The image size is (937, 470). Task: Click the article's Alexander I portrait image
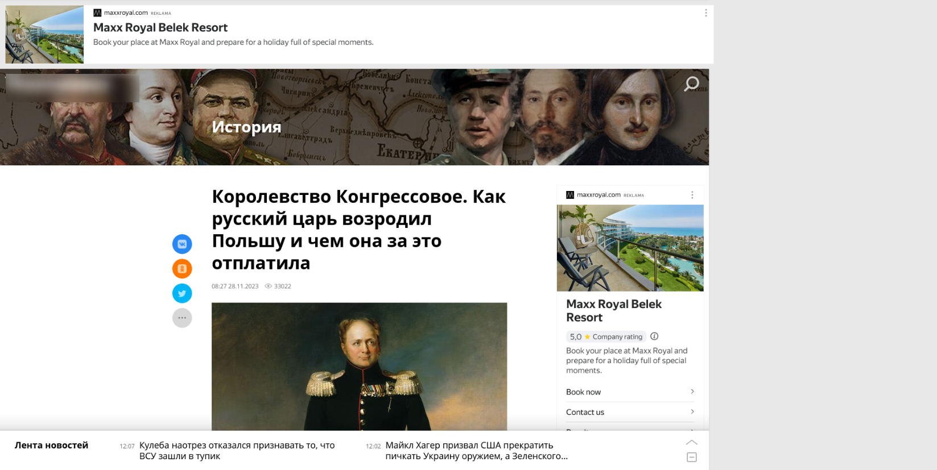(x=359, y=367)
